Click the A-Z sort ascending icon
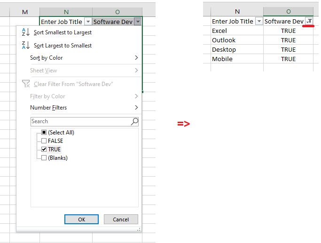The image size is (321, 243). coord(26,32)
